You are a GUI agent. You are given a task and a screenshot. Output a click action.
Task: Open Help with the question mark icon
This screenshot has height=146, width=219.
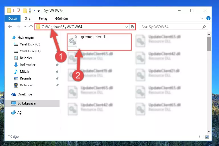tap(208, 18)
